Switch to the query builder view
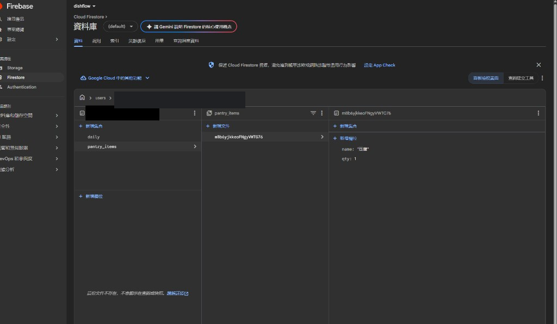Viewport: 557px width, 324px height. (x=521, y=78)
